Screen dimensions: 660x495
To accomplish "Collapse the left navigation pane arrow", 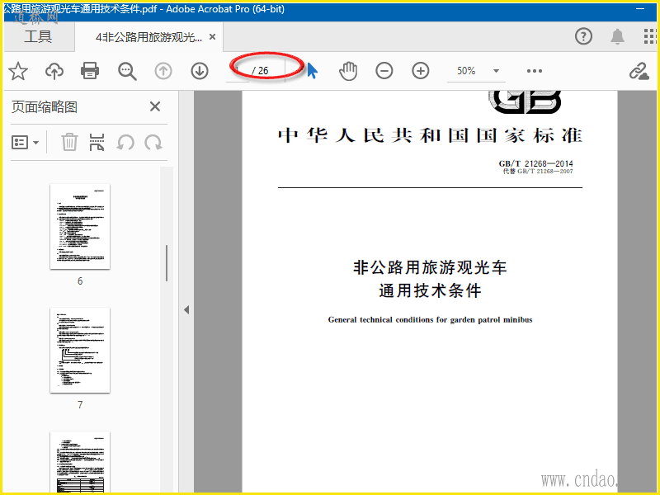I will (x=186, y=310).
